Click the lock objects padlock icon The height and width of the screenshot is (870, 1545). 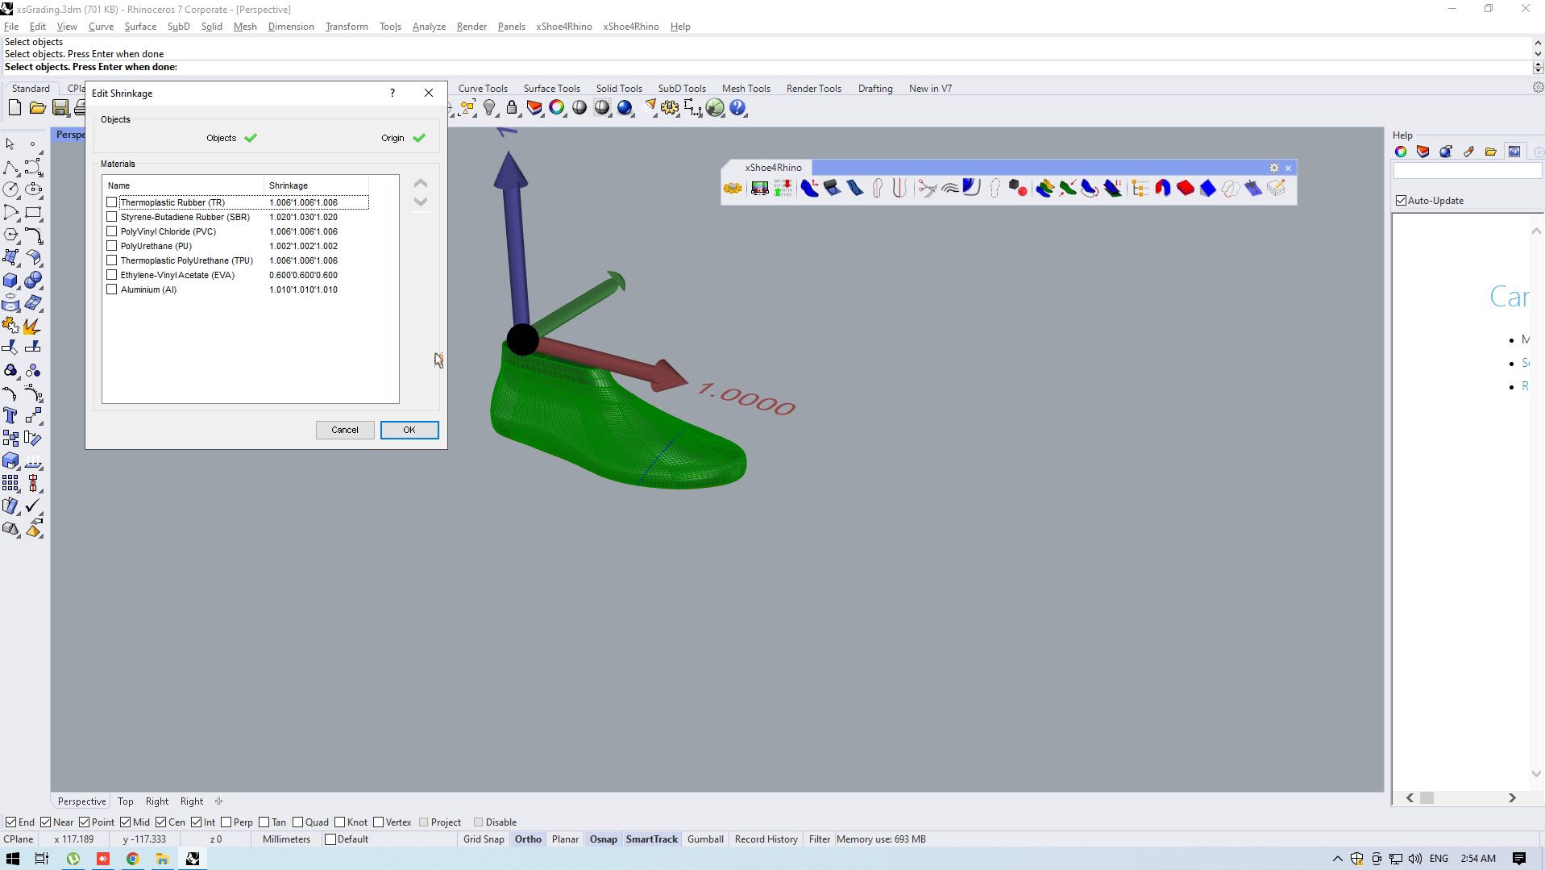tap(512, 108)
